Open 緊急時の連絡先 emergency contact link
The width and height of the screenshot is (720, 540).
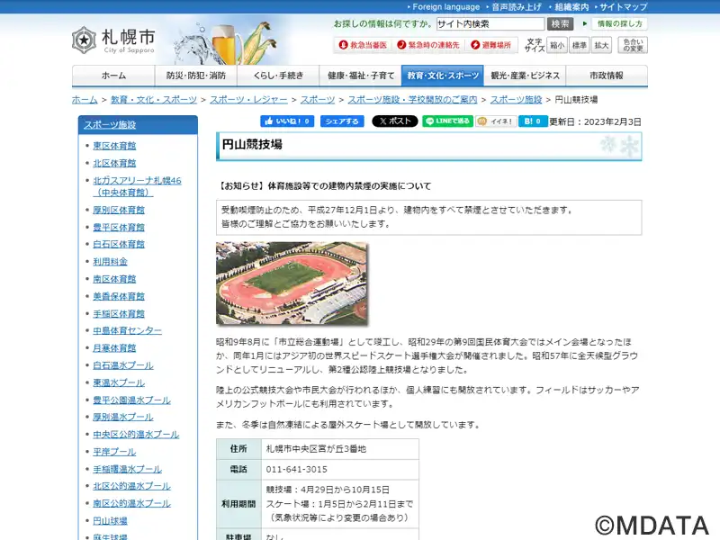tap(428, 45)
